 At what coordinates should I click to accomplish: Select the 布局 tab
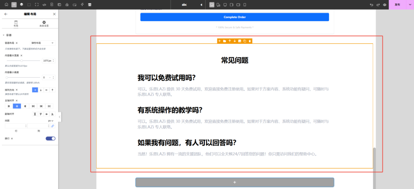(x=16, y=23)
